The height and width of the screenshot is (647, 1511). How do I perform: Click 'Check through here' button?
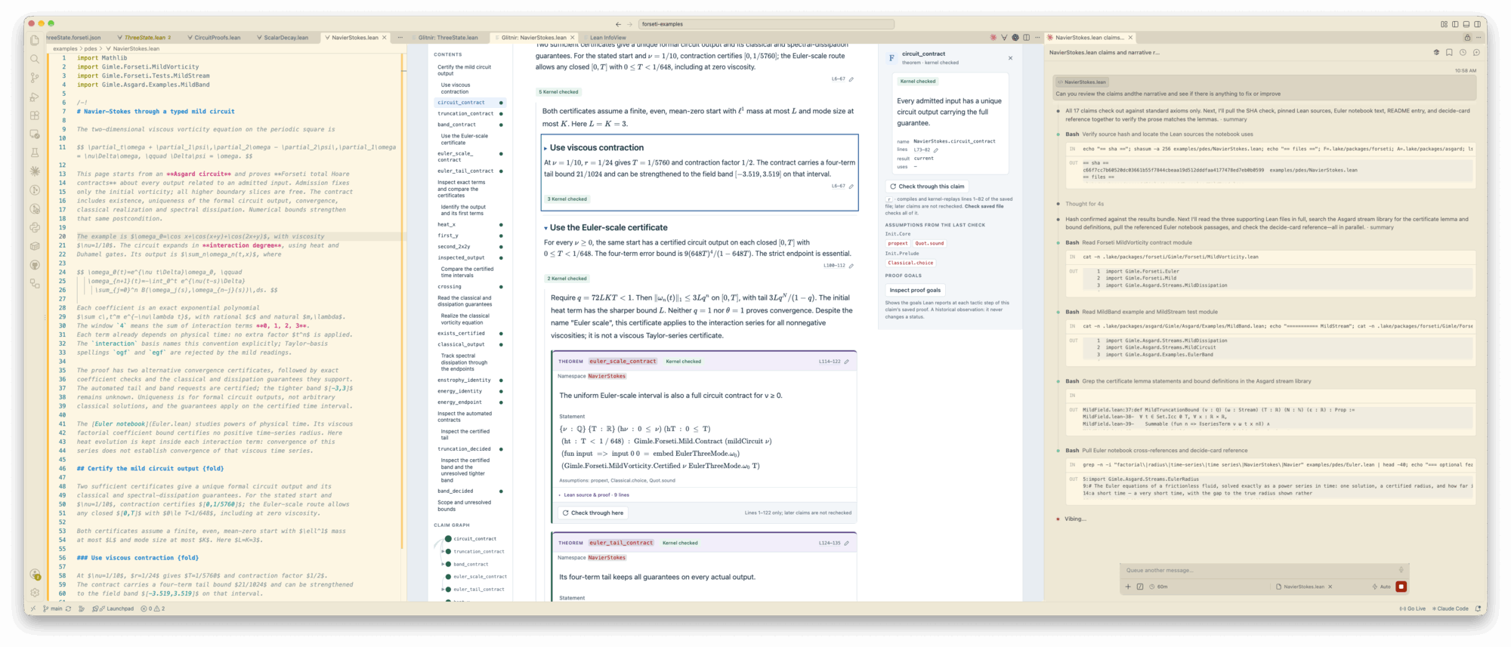coord(592,513)
